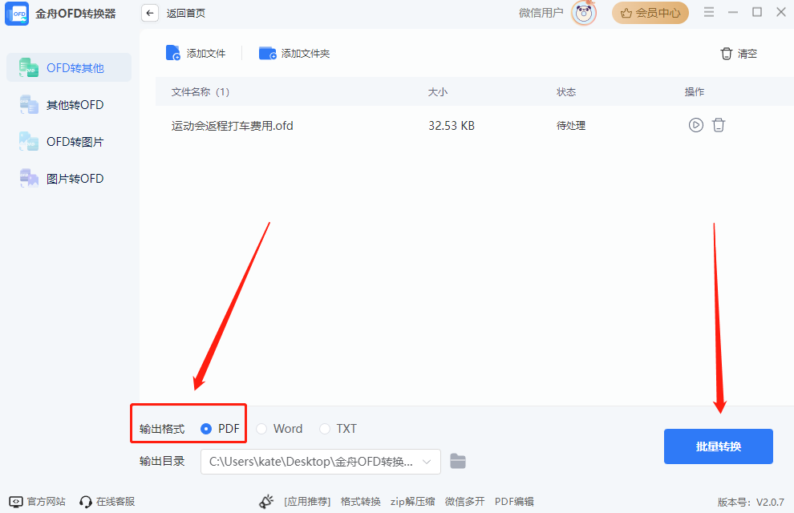The height and width of the screenshot is (513, 794).
Task: Start converting 运动会返程打车费用.ofd with the play icon
Action: (696, 125)
